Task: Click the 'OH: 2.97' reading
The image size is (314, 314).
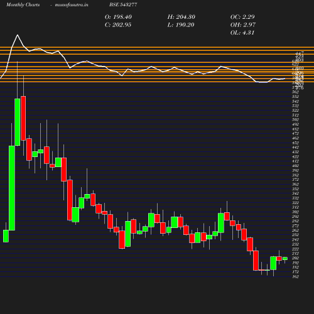Action: click(x=243, y=25)
